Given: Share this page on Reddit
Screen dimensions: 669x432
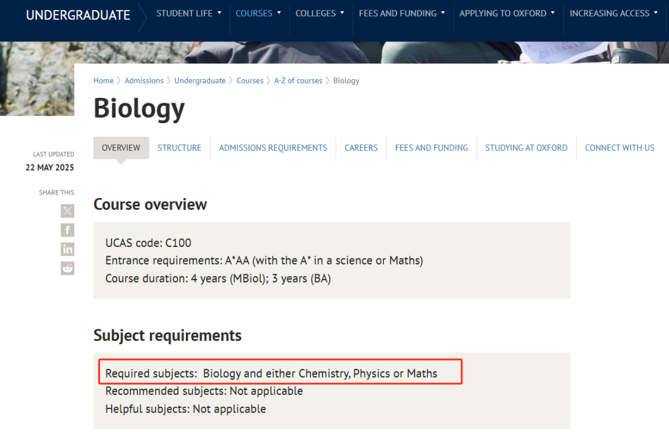Looking at the screenshot, I should [68, 268].
